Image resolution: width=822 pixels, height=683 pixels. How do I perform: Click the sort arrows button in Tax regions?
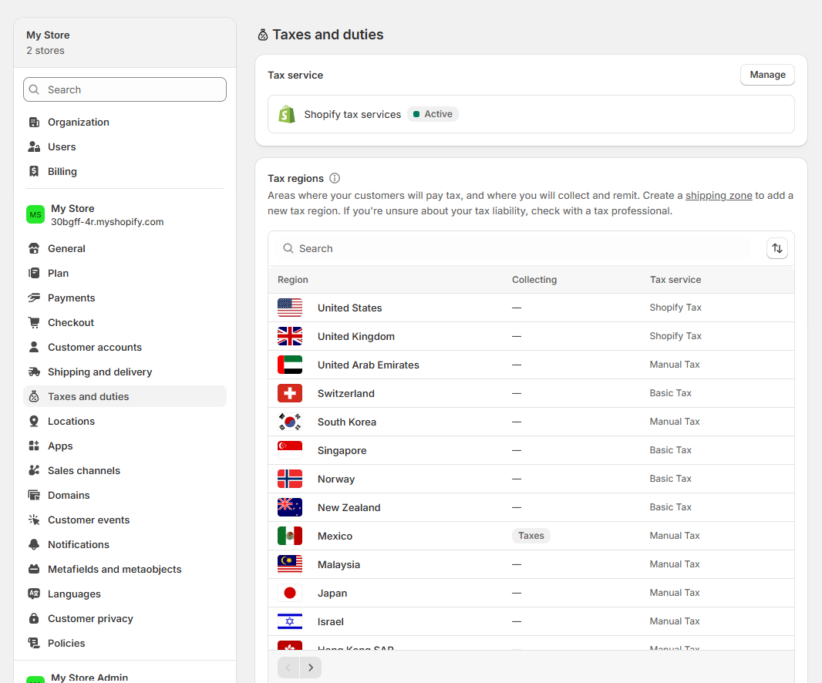click(x=777, y=248)
